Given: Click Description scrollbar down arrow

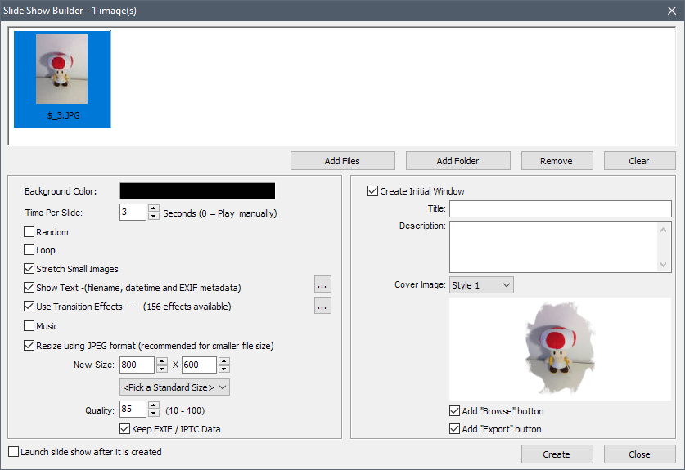Looking at the screenshot, I should click(x=663, y=265).
